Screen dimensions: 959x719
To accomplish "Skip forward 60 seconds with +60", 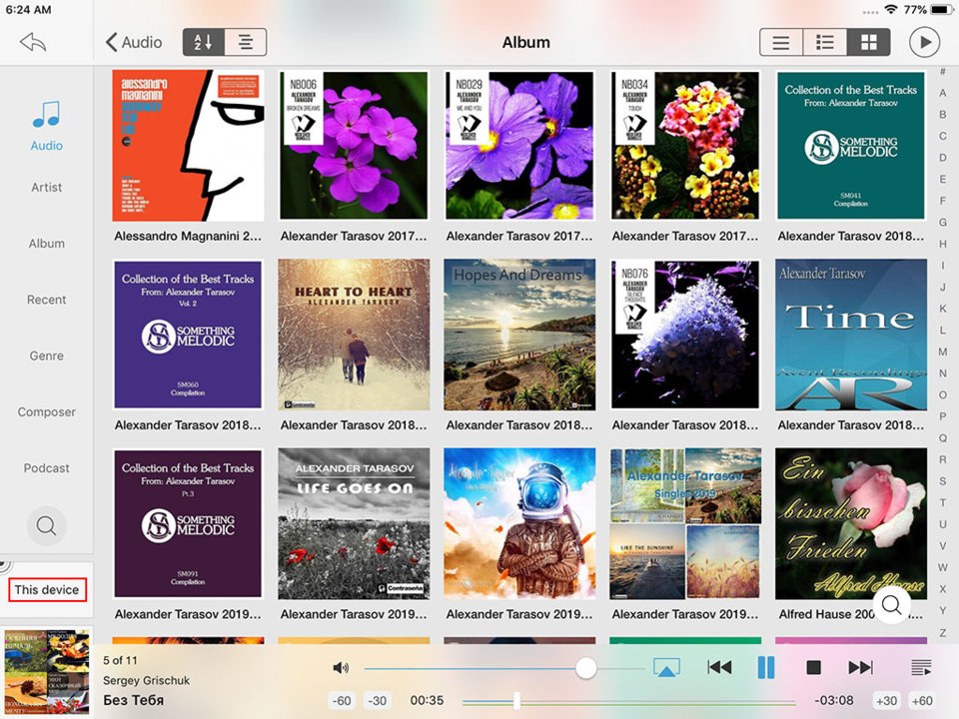I will (x=922, y=701).
